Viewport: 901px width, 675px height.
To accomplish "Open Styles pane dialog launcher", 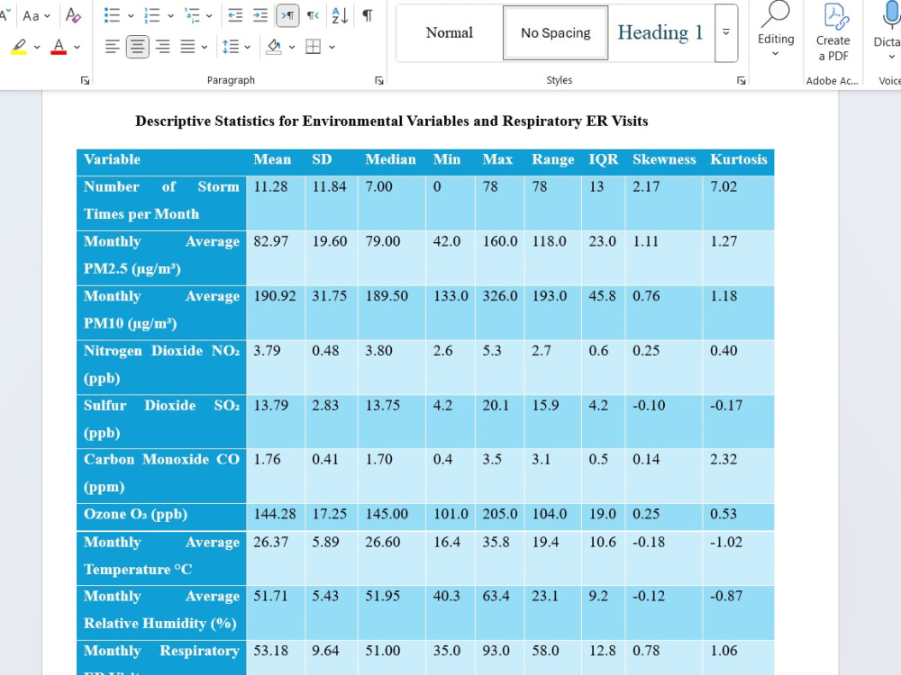I will tap(742, 80).
